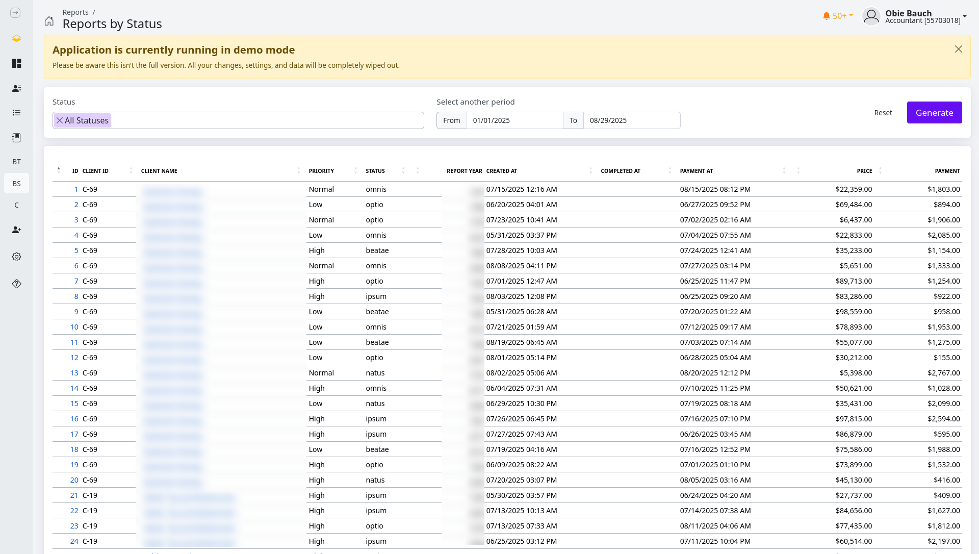979x554 pixels.
Task: Expand the sidebar with arrow icon
Action: [x=15, y=13]
